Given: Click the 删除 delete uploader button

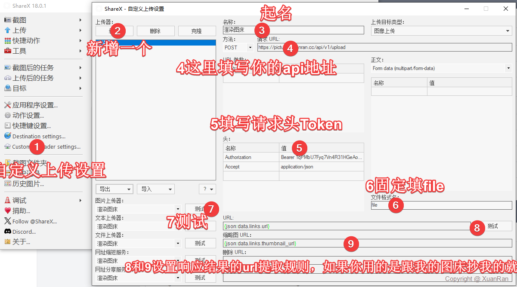Looking at the screenshot, I should point(155,31).
